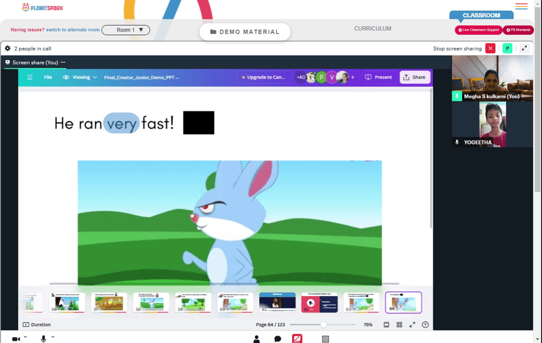Select slide thumbnail 64

[404, 302]
